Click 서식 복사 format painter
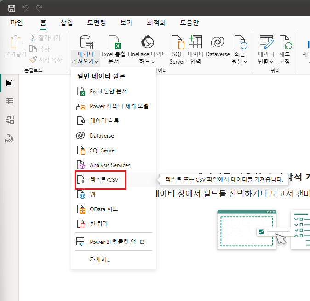Screen dimensions: 310x301 coord(46,59)
